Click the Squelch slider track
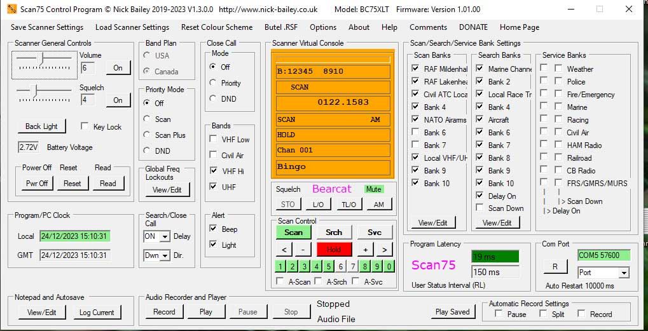 [45, 90]
